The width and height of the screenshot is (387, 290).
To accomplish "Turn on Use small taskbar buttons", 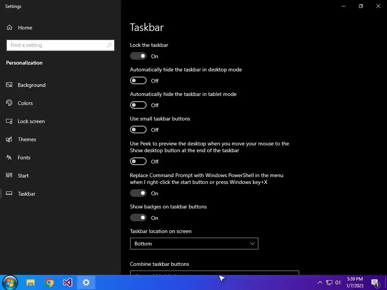I will coord(138,130).
